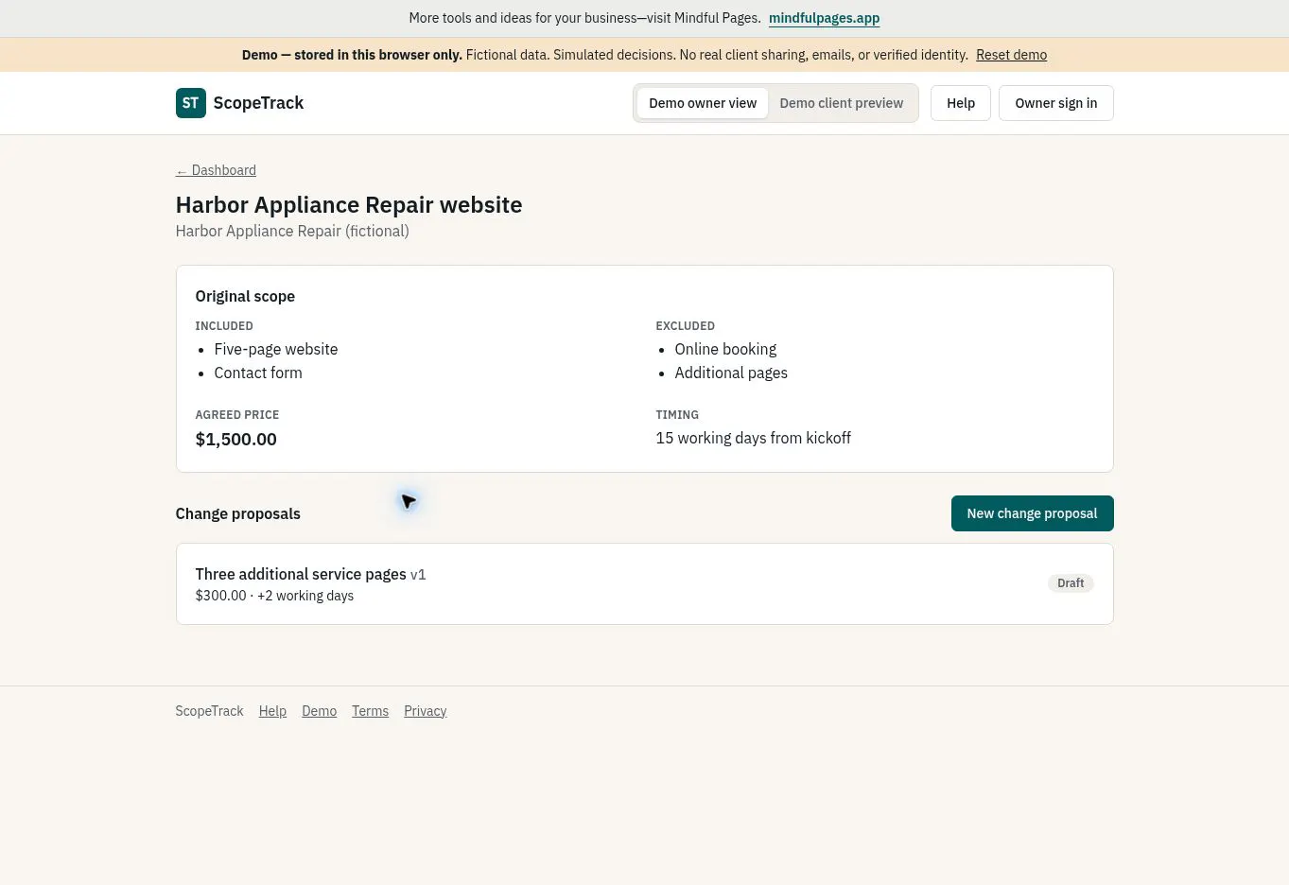The image size is (1289, 885).
Task: Open the footer Privacy link
Action: click(x=425, y=711)
